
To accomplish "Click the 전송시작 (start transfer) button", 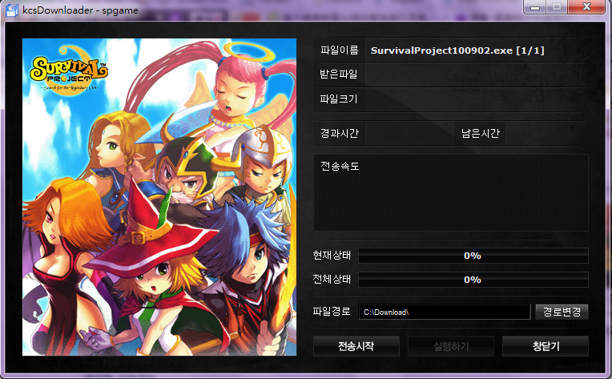I will (356, 346).
